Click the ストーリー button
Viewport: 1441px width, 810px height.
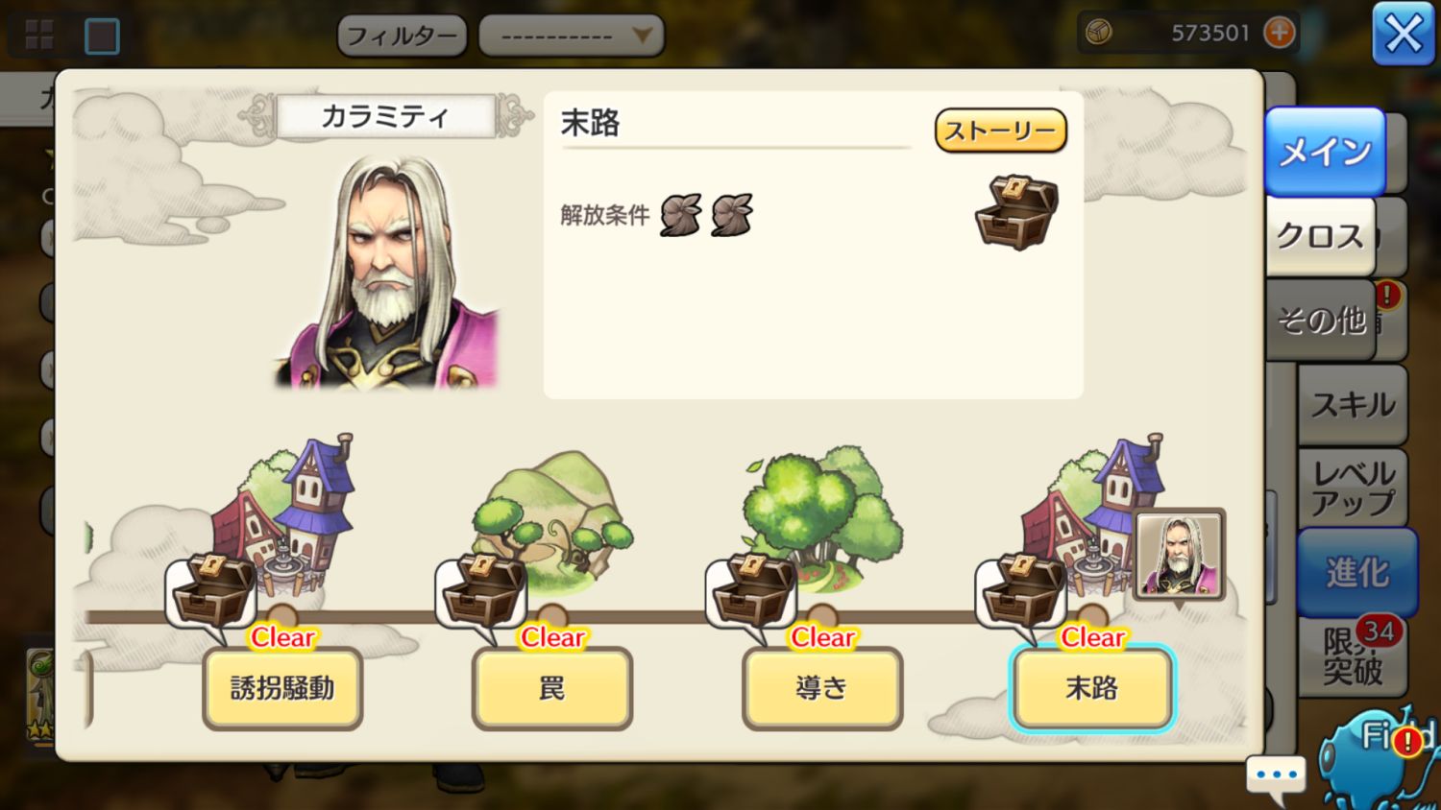point(1000,131)
